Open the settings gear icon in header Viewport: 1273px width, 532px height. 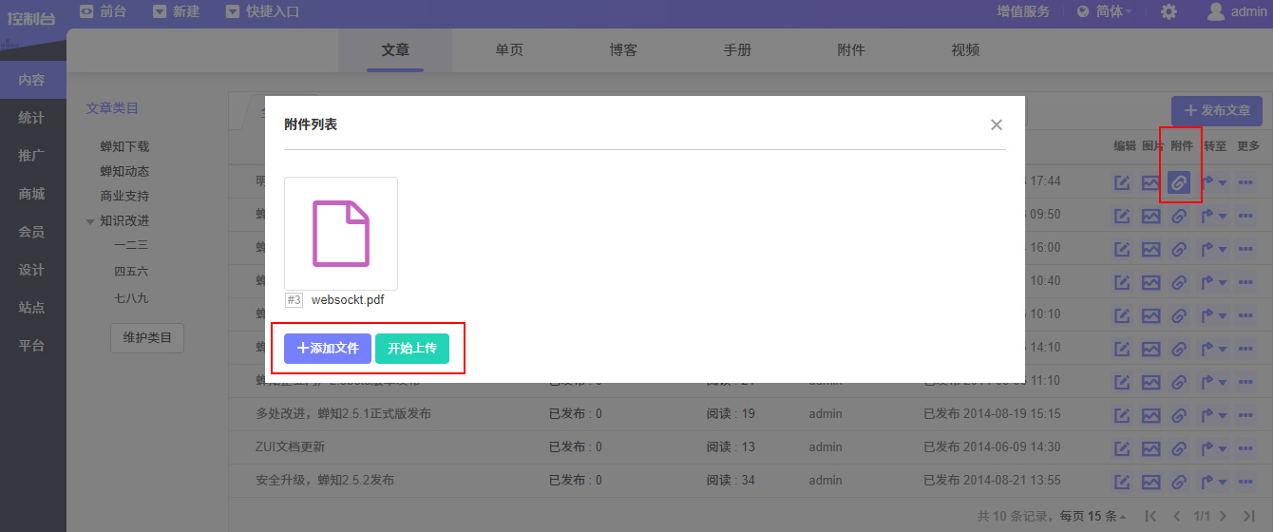coord(1168,12)
